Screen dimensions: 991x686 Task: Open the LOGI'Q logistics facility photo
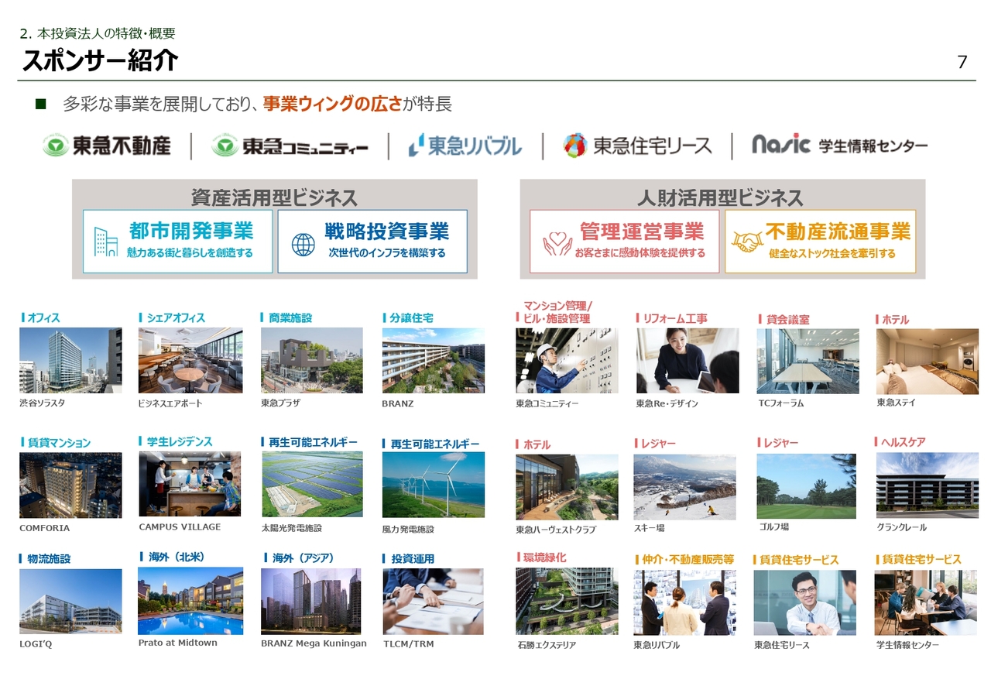[x=70, y=602]
